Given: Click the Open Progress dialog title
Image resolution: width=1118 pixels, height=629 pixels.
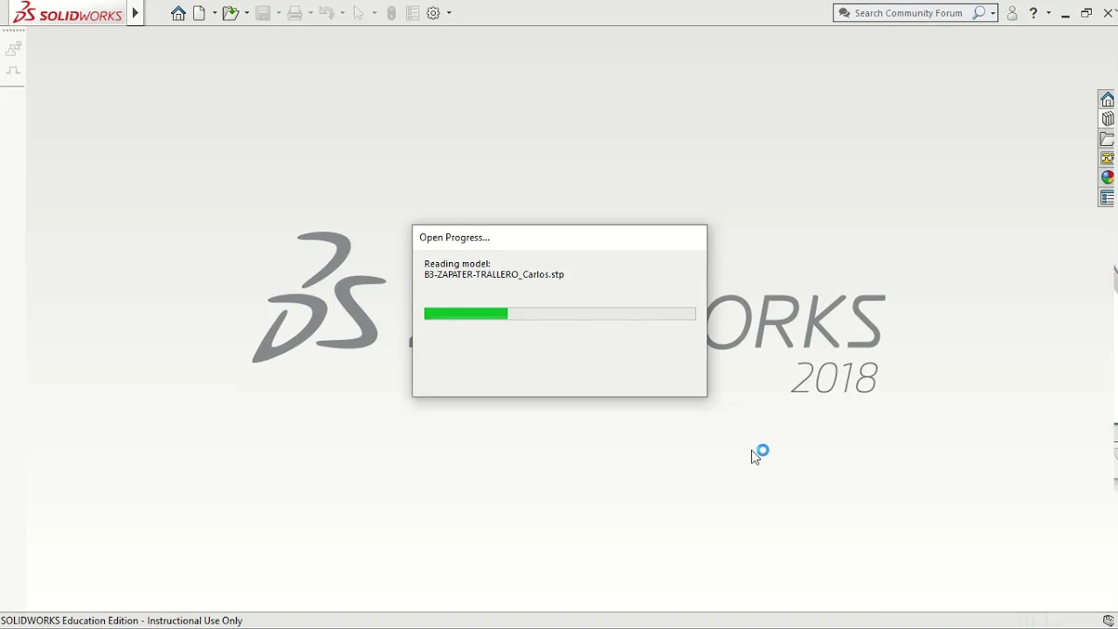Looking at the screenshot, I should click(x=454, y=238).
